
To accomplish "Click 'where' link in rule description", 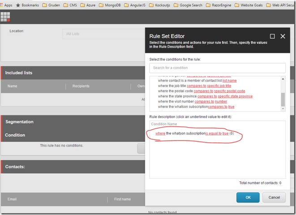I will (160, 133).
